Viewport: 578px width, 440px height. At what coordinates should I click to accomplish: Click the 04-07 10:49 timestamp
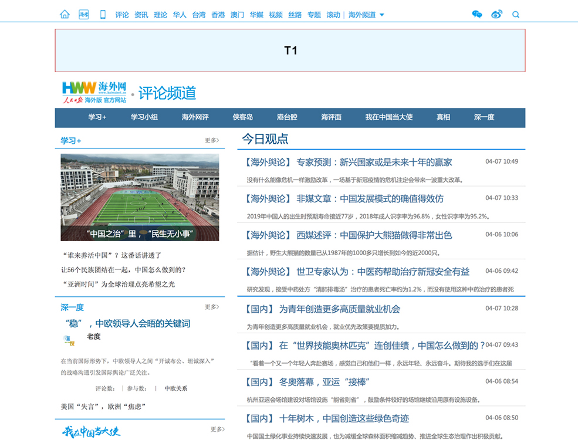(502, 161)
